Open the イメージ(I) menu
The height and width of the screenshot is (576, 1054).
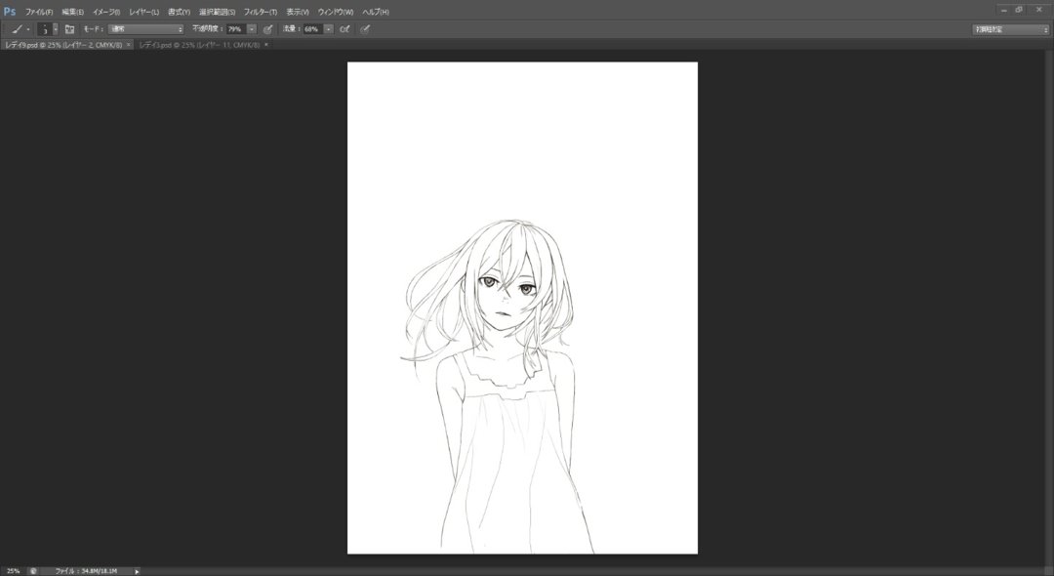(106, 12)
